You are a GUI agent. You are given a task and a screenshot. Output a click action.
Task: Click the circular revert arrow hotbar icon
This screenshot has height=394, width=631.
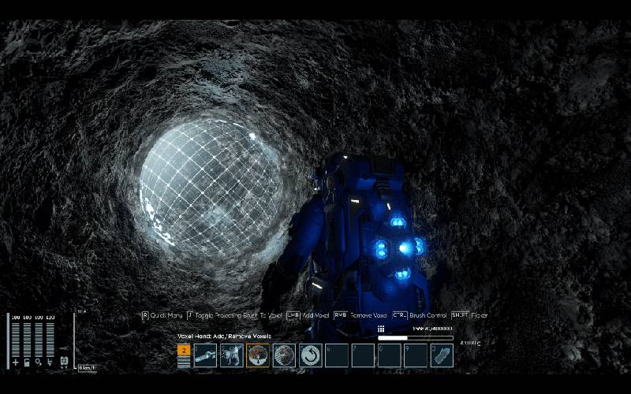pyautogui.click(x=311, y=355)
